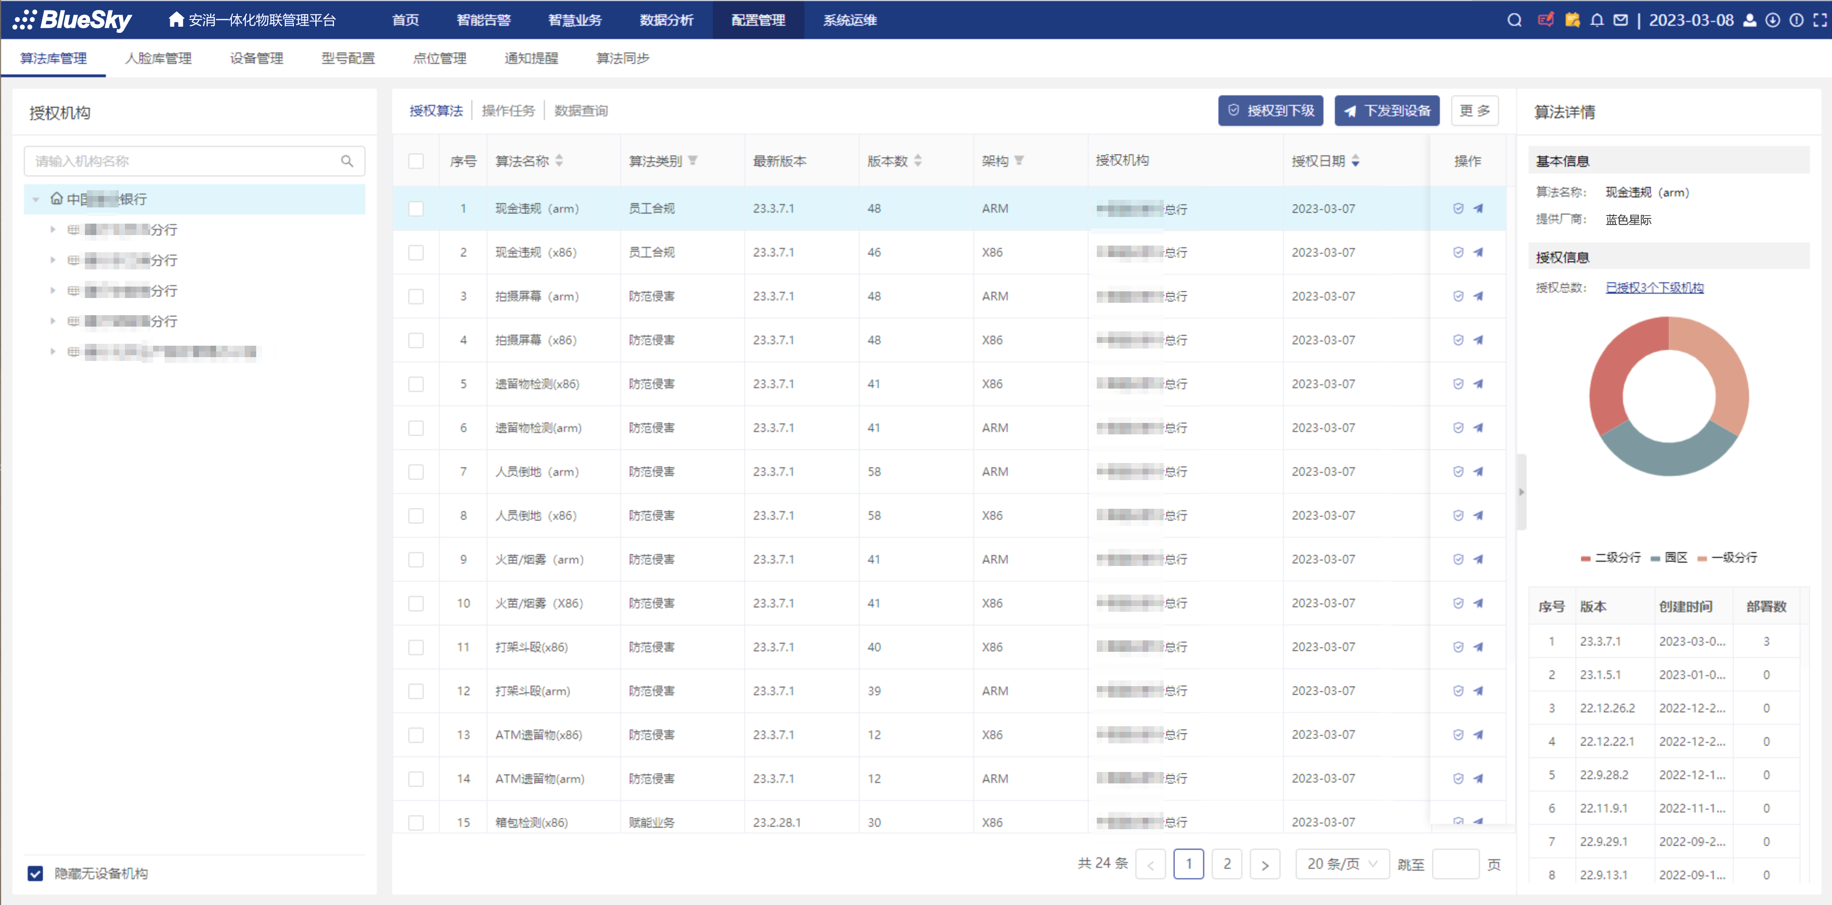Viewport: 1832px width, 905px height.
Task: Open the 数据分析 top menu
Action: pyautogui.click(x=666, y=20)
